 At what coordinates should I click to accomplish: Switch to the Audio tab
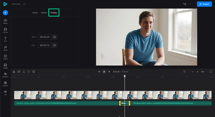click(35, 13)
